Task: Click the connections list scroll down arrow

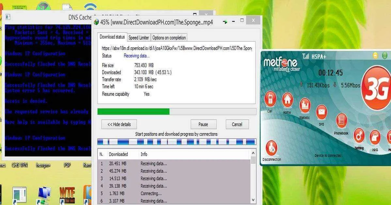Action: (253, 200)
